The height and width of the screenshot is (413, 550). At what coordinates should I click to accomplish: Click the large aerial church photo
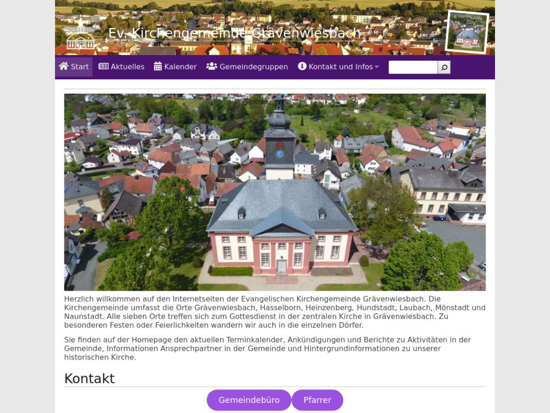coord(275,192)
